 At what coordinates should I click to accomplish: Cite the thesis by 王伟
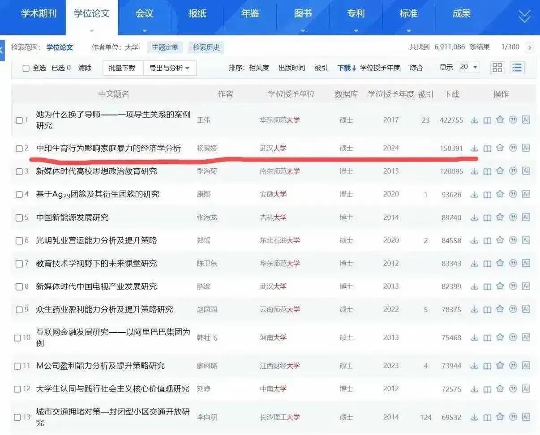point(513,120)
